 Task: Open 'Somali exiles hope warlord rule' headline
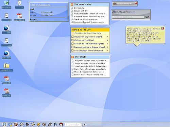click(x=90, y=75)
